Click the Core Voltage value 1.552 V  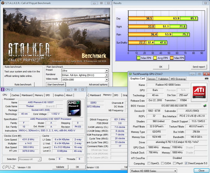[55, 114]
